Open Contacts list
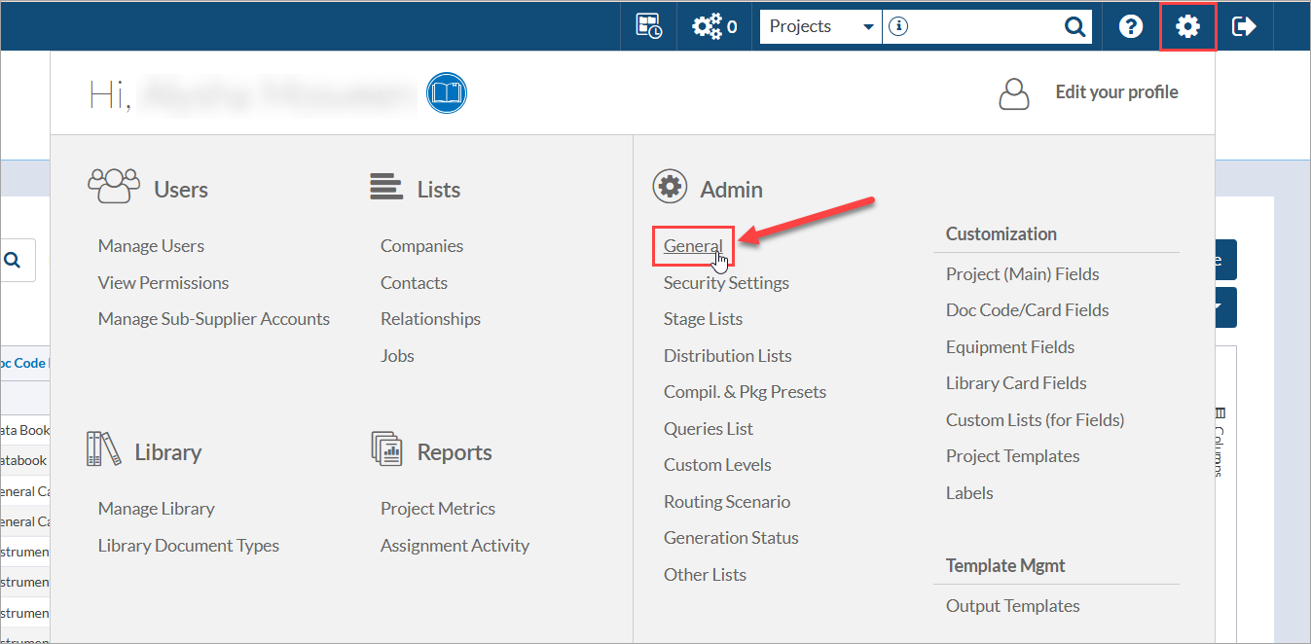The image size is (1311, 644). 414,283
